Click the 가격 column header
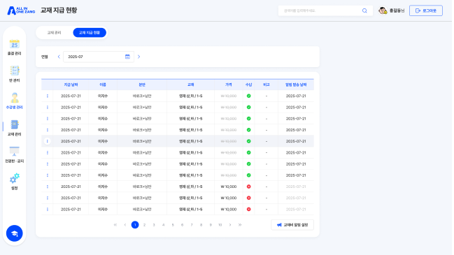Image resolution: width=454 pixels, height=255 pixels. (229, 85)
